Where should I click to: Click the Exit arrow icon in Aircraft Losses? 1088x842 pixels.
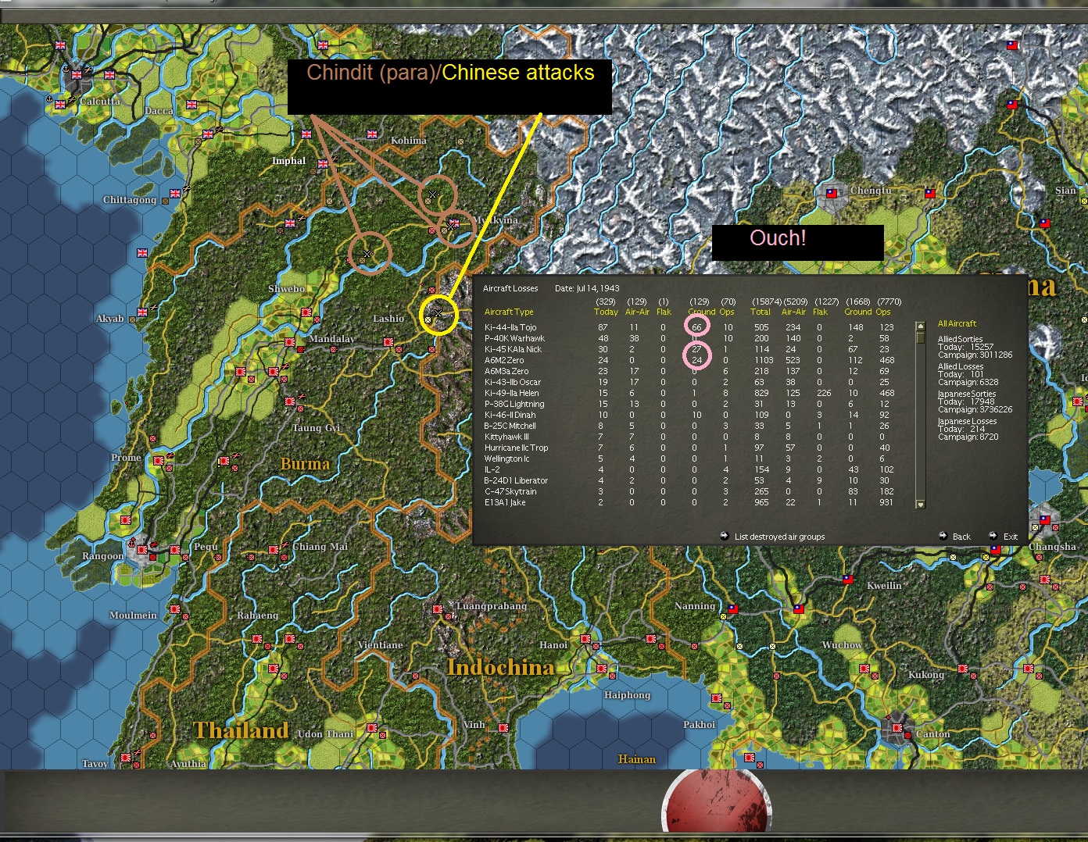(x=993, y=536)
